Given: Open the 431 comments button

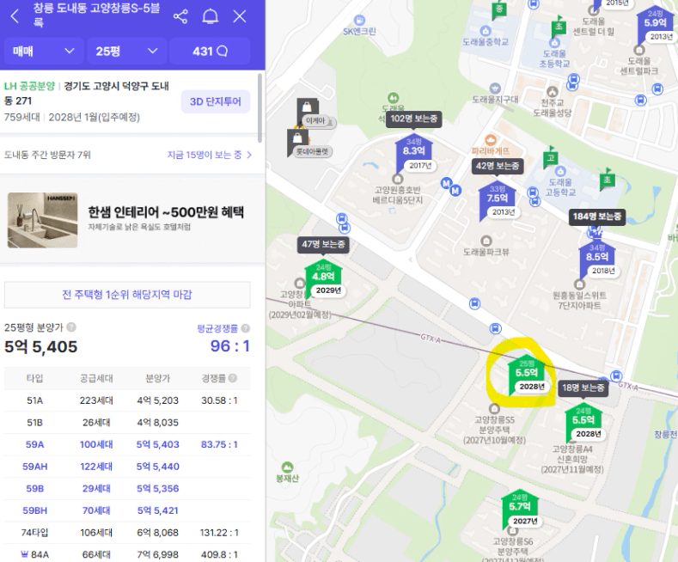Looking at the screenshot, I should [x=210, y=52].
